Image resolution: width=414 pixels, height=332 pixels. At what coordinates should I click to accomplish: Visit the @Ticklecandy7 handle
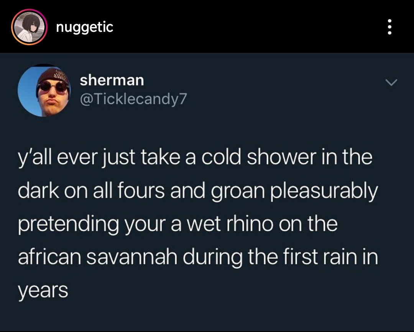point(133,99)
